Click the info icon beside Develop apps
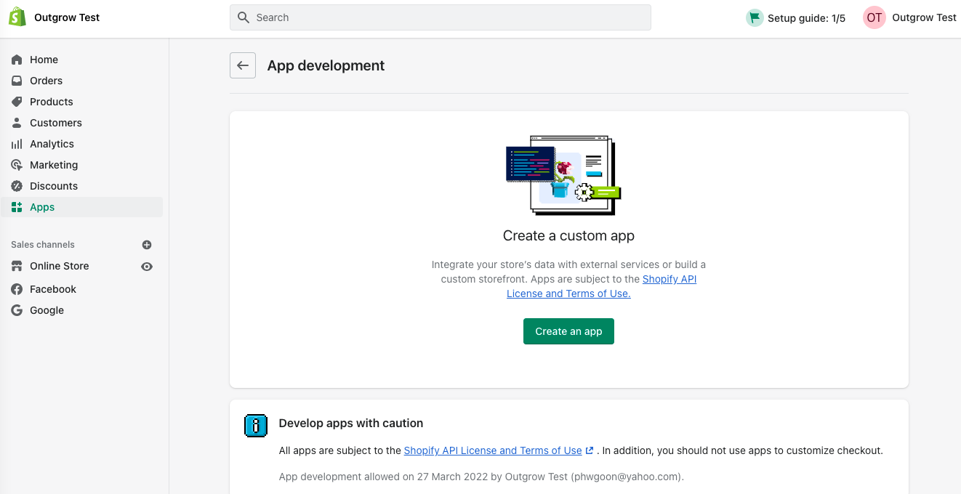This screenshot has height=494, width=961. (x=256, y=425)
